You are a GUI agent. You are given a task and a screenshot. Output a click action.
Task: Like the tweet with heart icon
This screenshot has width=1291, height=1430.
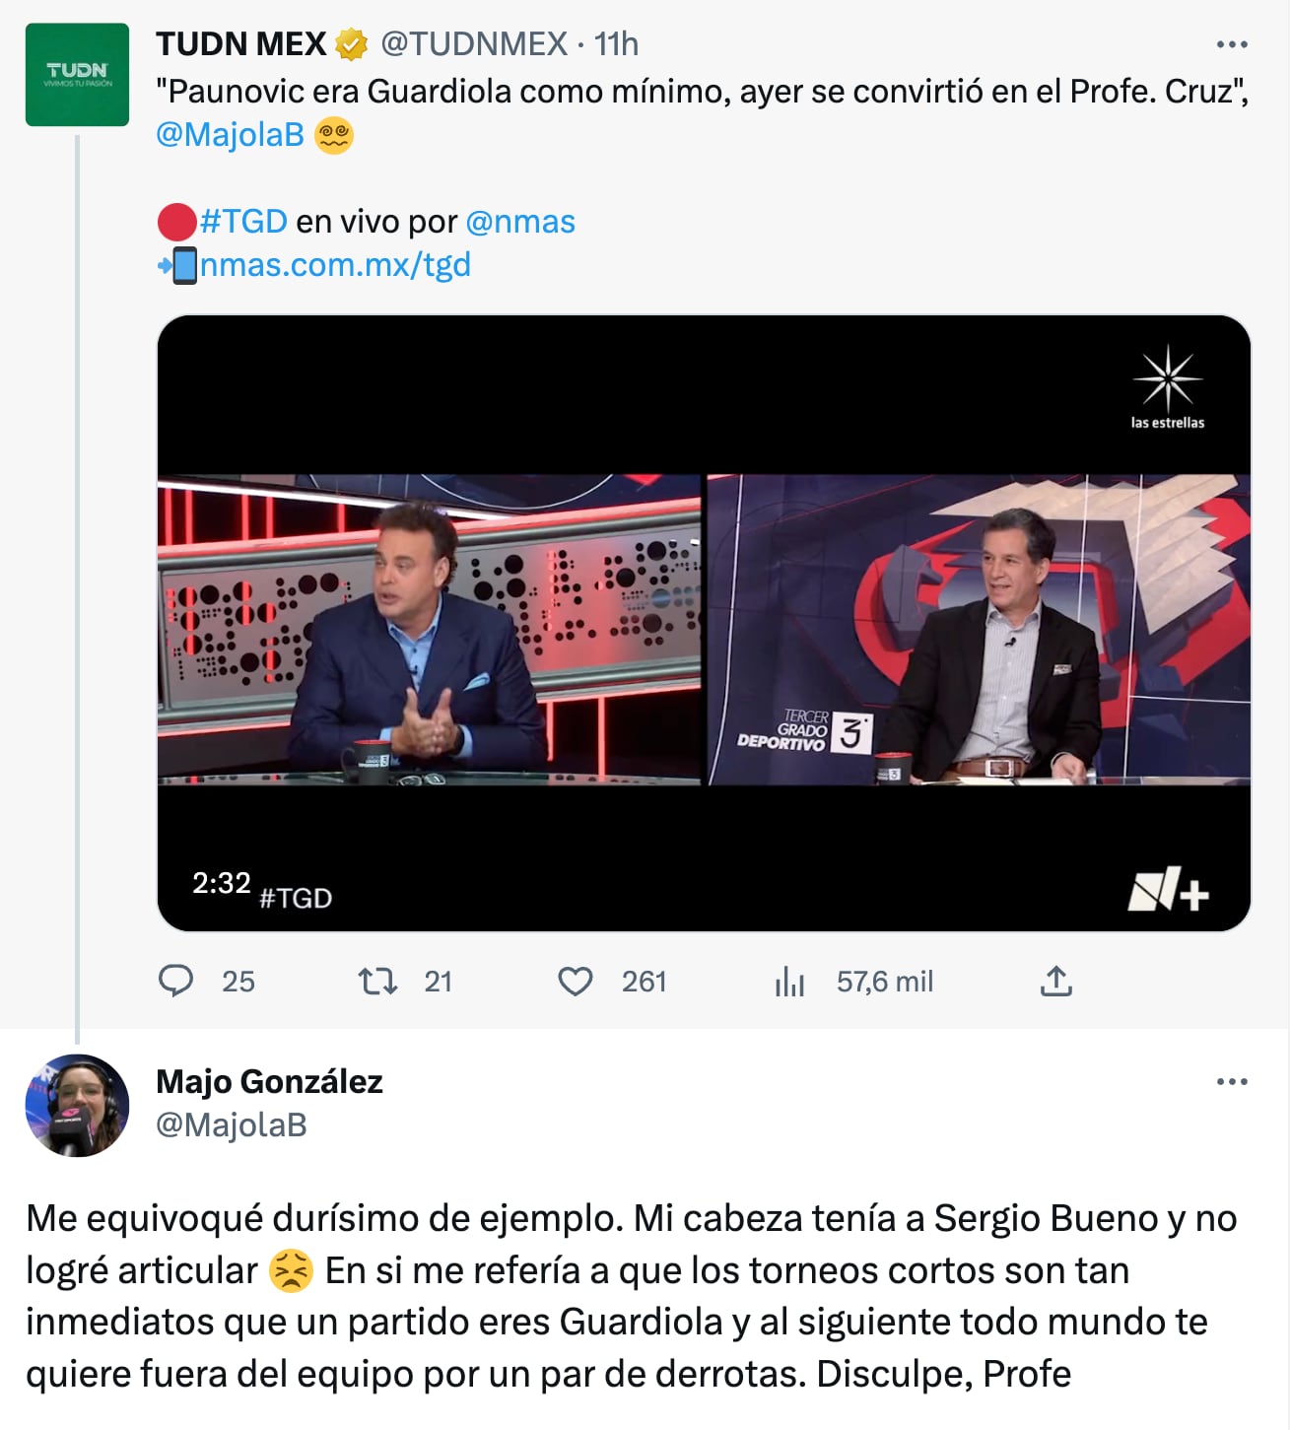click(576, 981)
